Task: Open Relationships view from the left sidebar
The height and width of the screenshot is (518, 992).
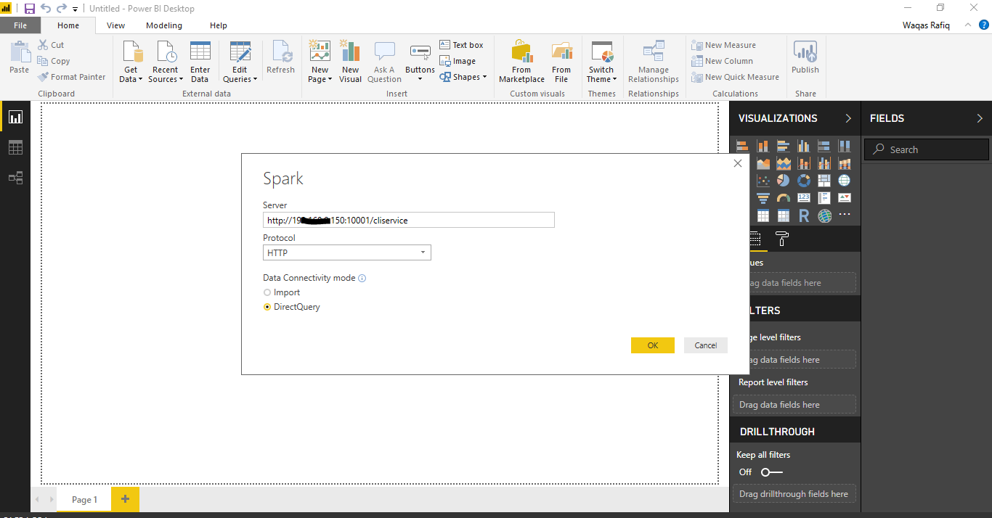Action: coord(15,177)
